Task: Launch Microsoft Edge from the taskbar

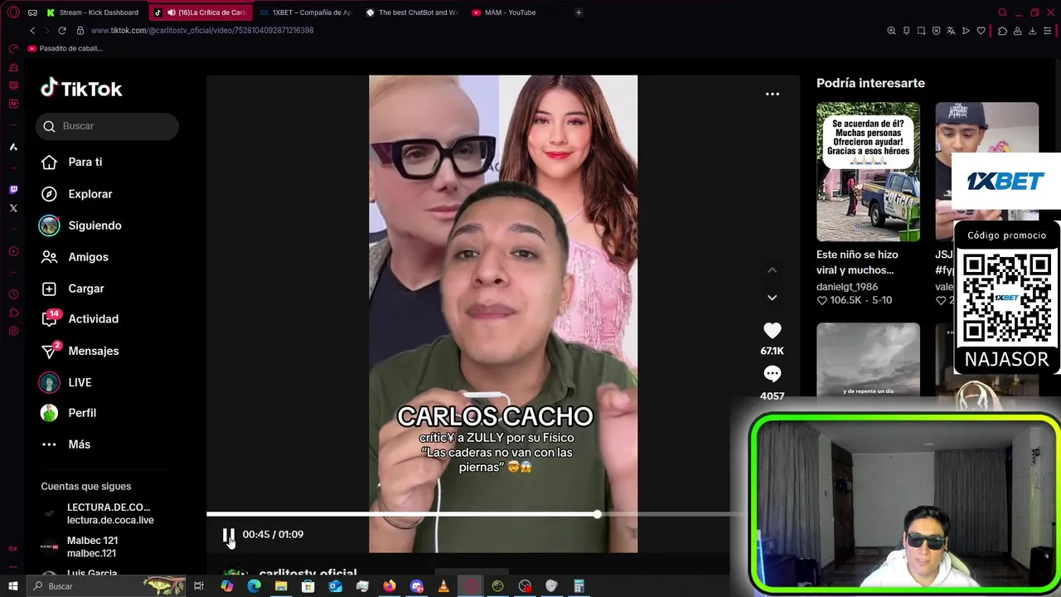Action: pyautogui.click(x=254, y=586)
